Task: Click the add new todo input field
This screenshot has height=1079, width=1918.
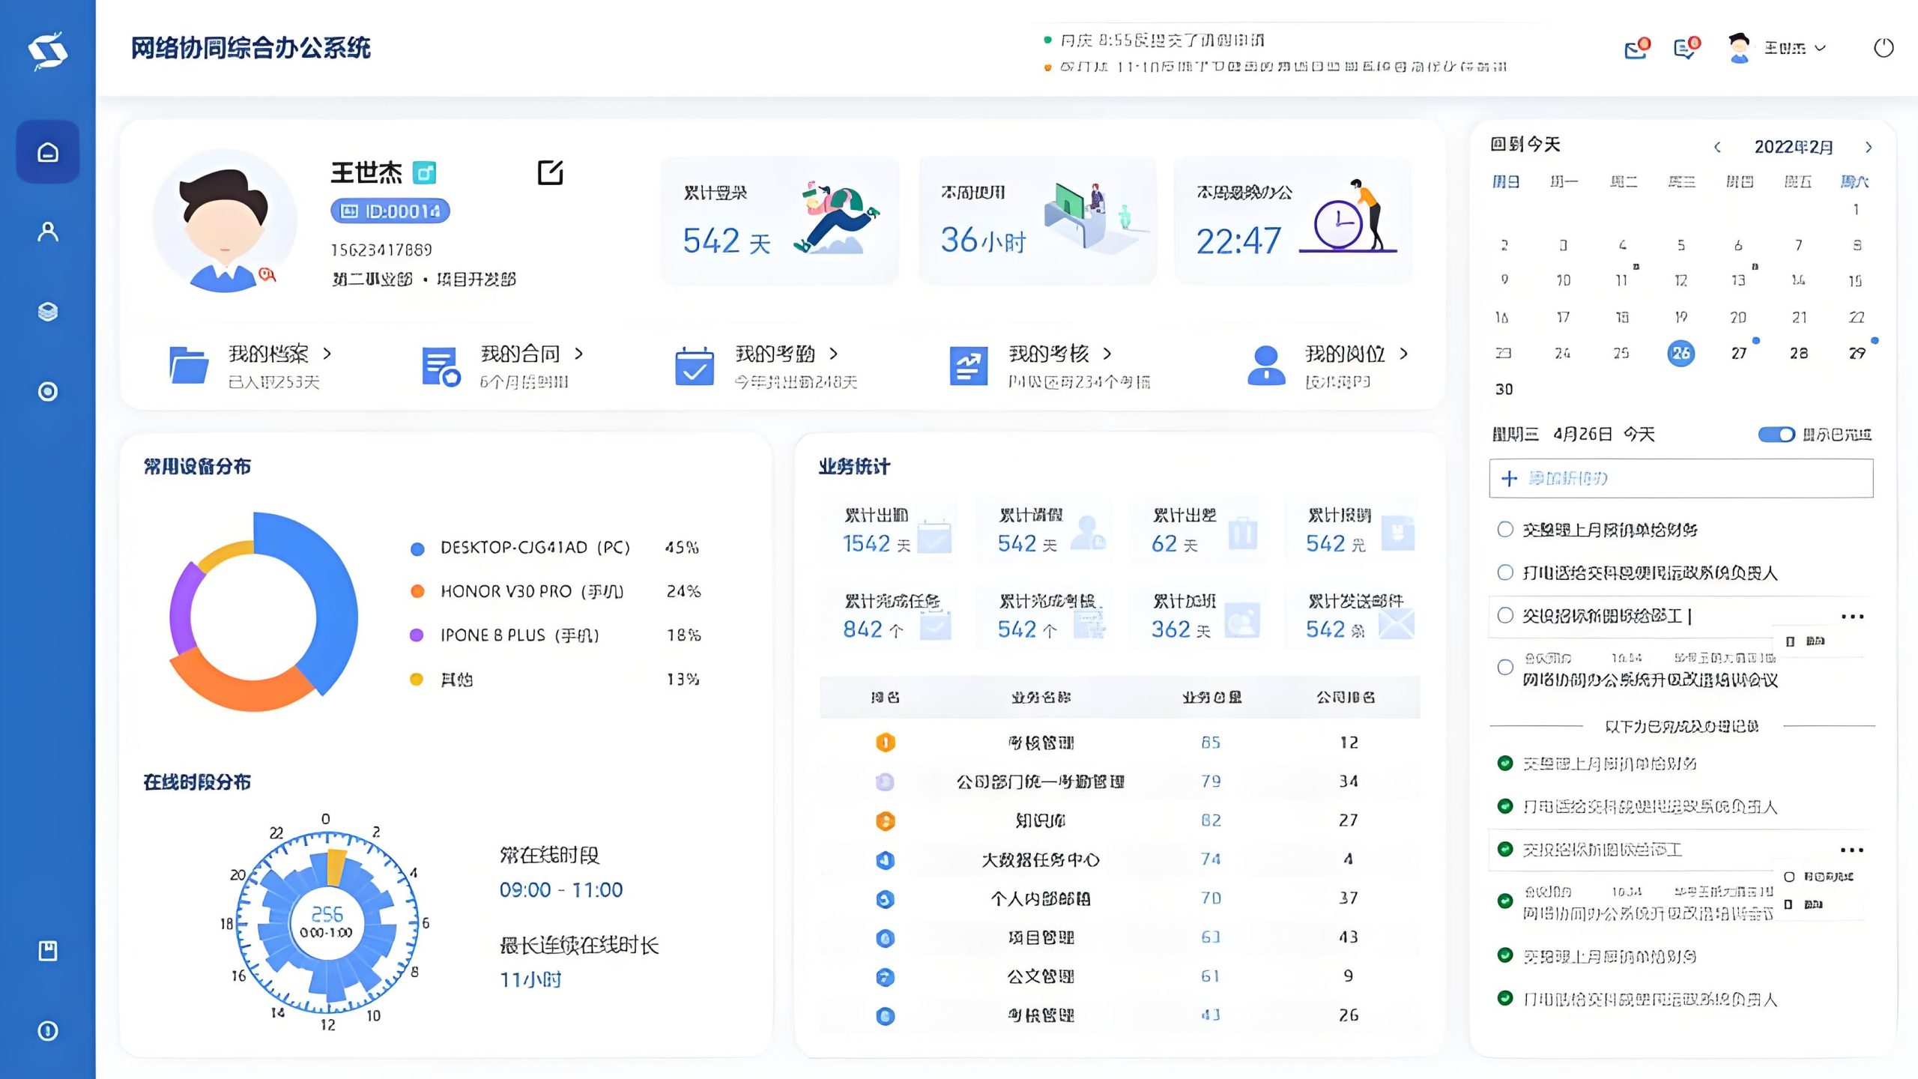Action: (x=1680, y=478)
